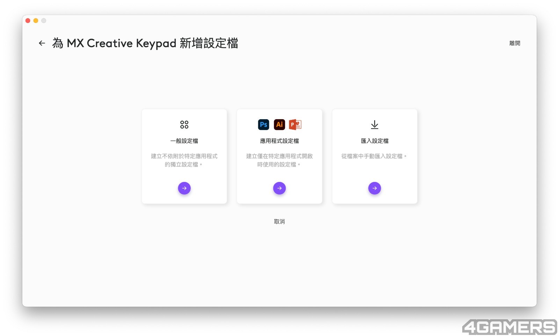Image resolution: width=559 pixels, height=336 pixels.
Task: Open 應用程式設定檔 with its purple arrow button
Action: click(x=279, y=188)
